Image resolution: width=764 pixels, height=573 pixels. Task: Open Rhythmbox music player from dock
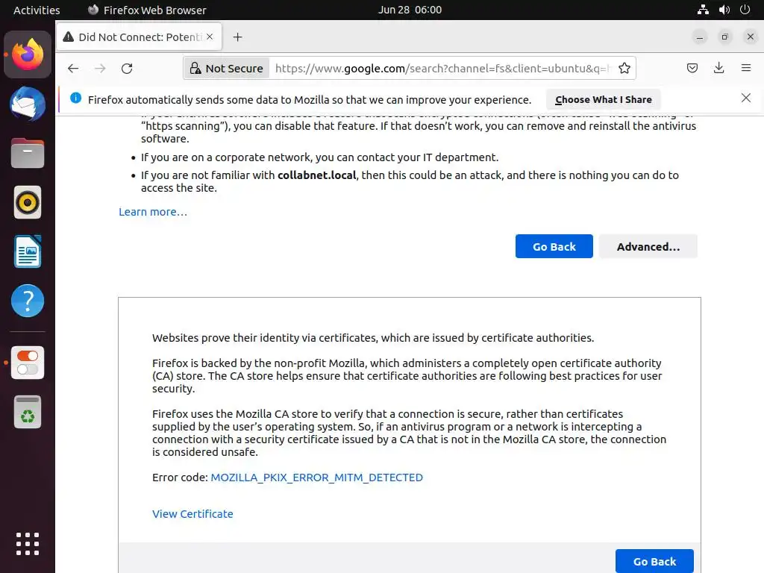28,202
